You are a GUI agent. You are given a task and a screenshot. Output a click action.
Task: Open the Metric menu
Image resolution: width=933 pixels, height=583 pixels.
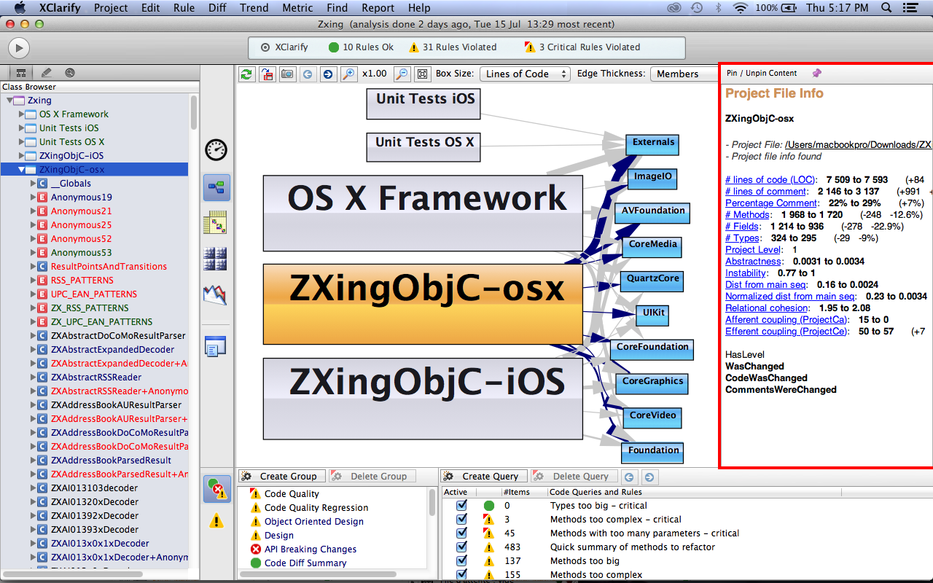click(297, 8)
